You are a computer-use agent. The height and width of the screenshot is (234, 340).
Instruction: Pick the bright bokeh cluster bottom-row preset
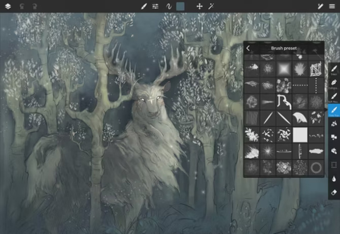click(284, 168)
